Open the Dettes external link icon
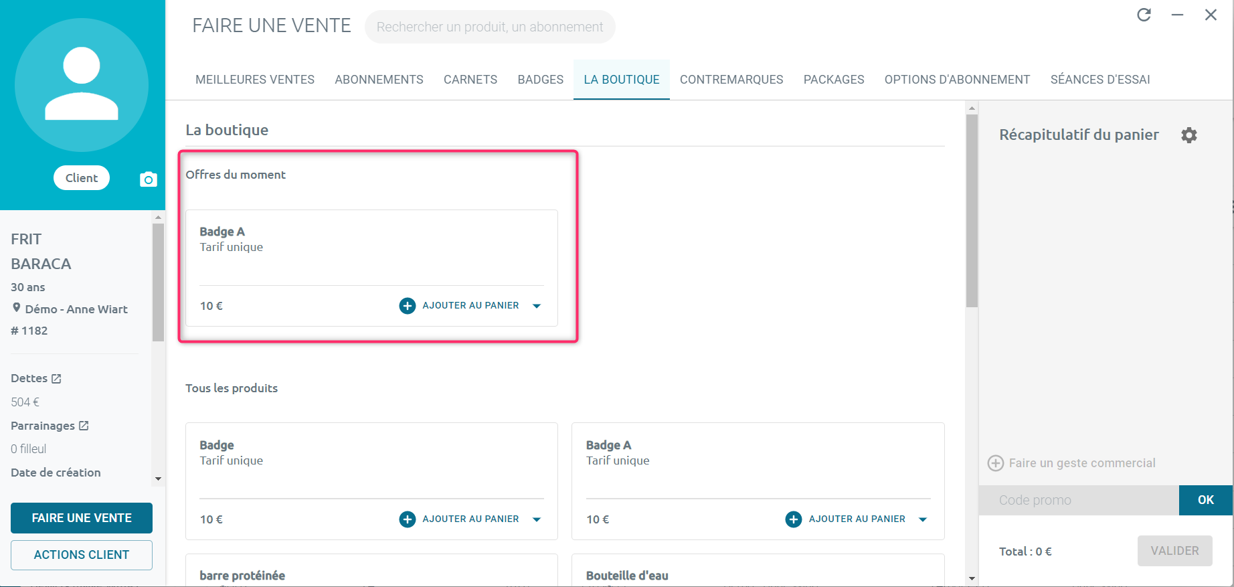This screenshot has height=587, width=1234. (x=57, y=379)
